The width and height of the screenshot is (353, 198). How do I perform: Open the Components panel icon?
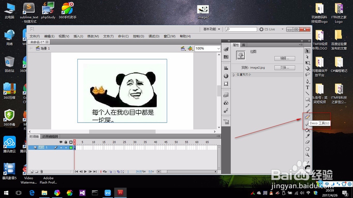tap(226, 103)
